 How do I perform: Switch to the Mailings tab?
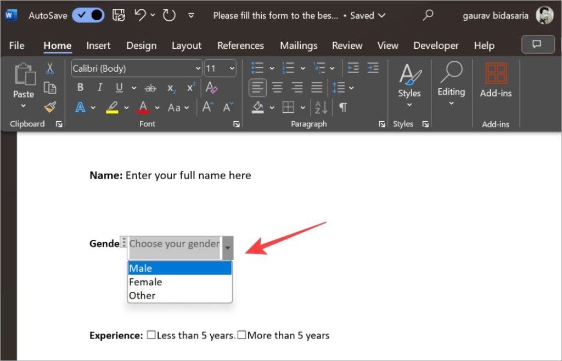299,45
